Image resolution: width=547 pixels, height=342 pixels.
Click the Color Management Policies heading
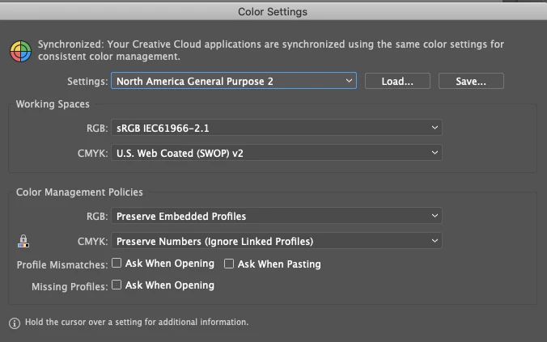click(79, 192)
